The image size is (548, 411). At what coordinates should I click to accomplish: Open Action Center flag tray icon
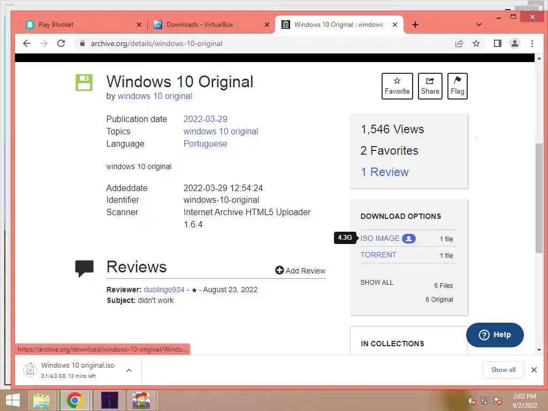[x=498, y=401]
